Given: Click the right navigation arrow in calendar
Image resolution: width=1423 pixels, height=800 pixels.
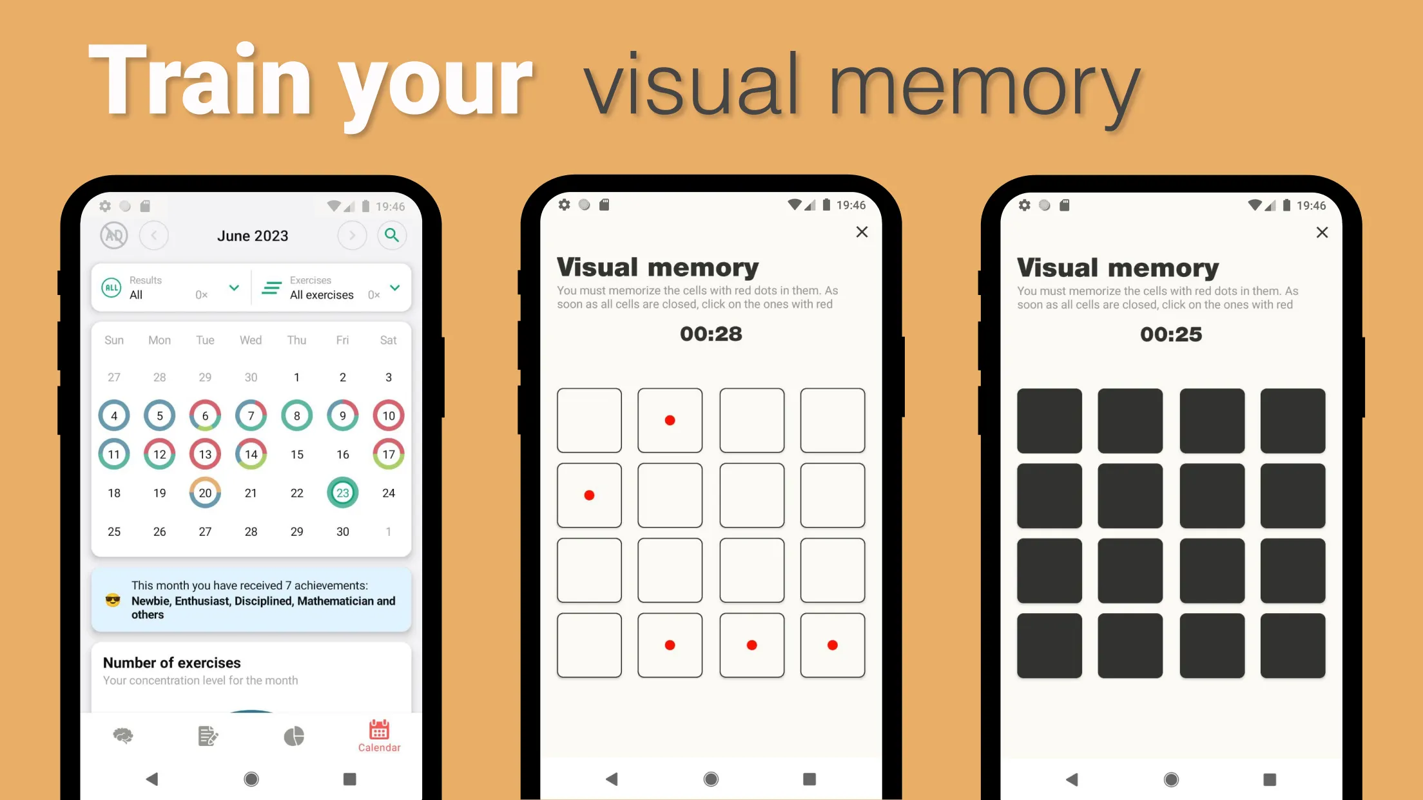Looking at the screenshot, I should 352,235.
